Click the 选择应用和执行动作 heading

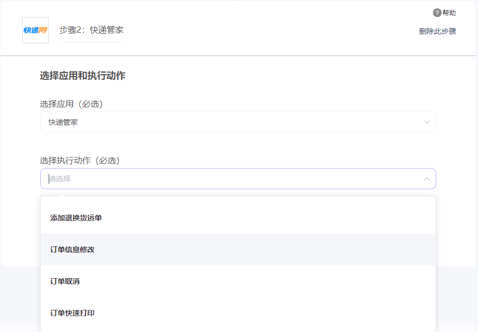82,76
